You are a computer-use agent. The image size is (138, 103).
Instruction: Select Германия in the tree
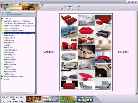[x=10, y=38]
